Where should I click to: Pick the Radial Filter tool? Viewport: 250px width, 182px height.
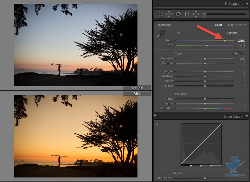(196, 14)
